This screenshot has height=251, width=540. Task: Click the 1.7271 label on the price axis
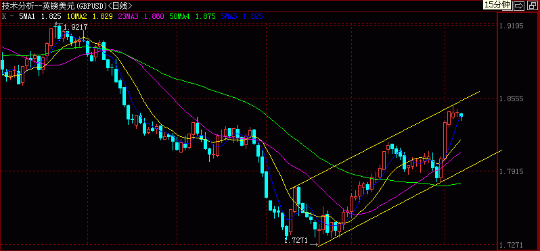tap(511, 246)
